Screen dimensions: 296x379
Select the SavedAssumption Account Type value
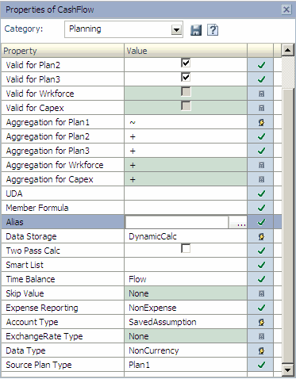(x=163, y=322)
